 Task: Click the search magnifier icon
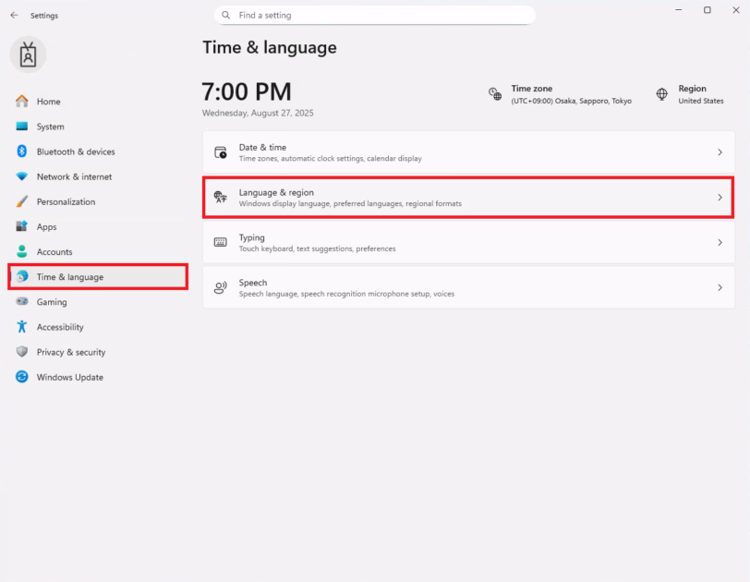click(x=226, y=16)
